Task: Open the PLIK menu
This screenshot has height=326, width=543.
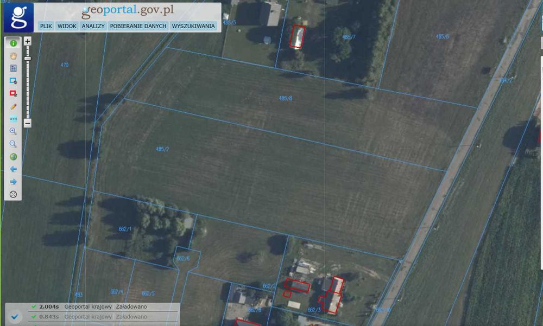Action: (46, 26)
